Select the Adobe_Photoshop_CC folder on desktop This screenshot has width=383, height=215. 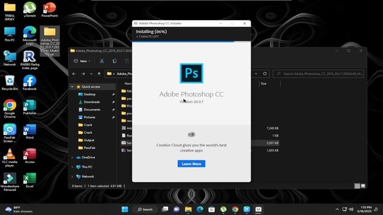coord(50,41)
